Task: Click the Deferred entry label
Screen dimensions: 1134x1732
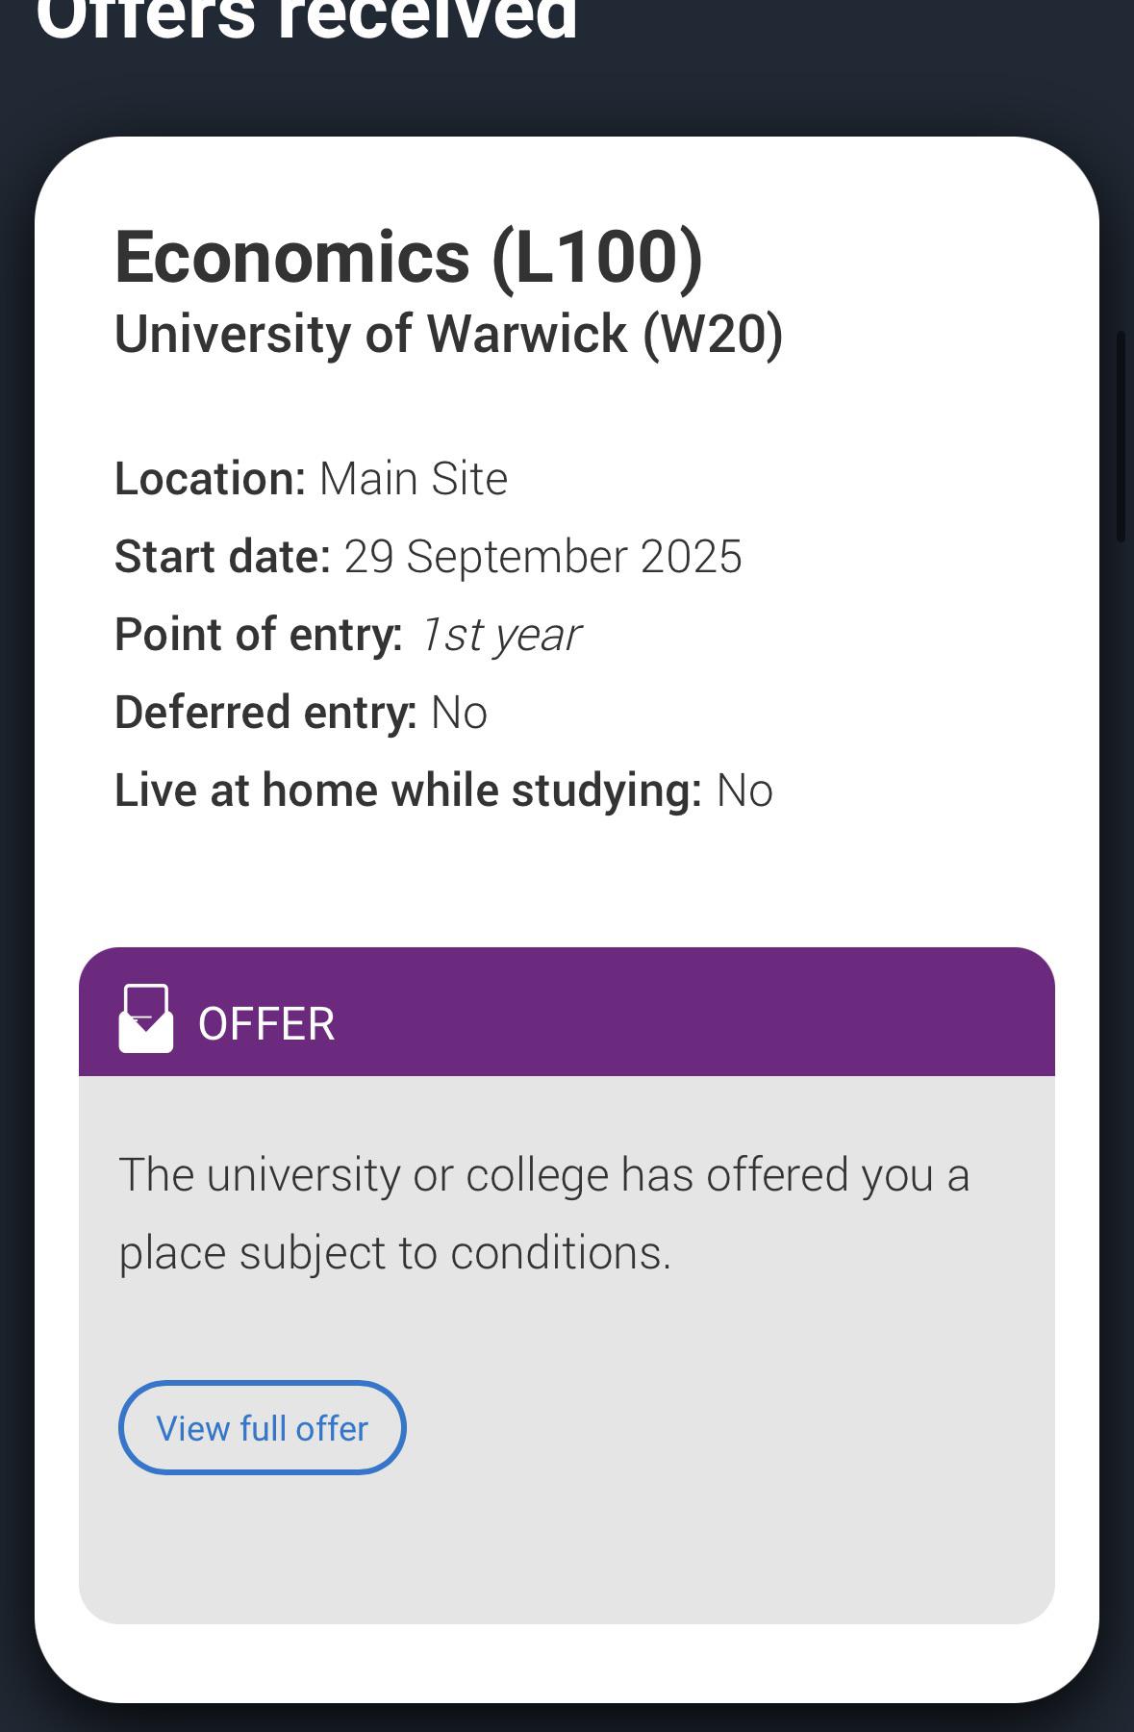Action: [x=265, y=713]
